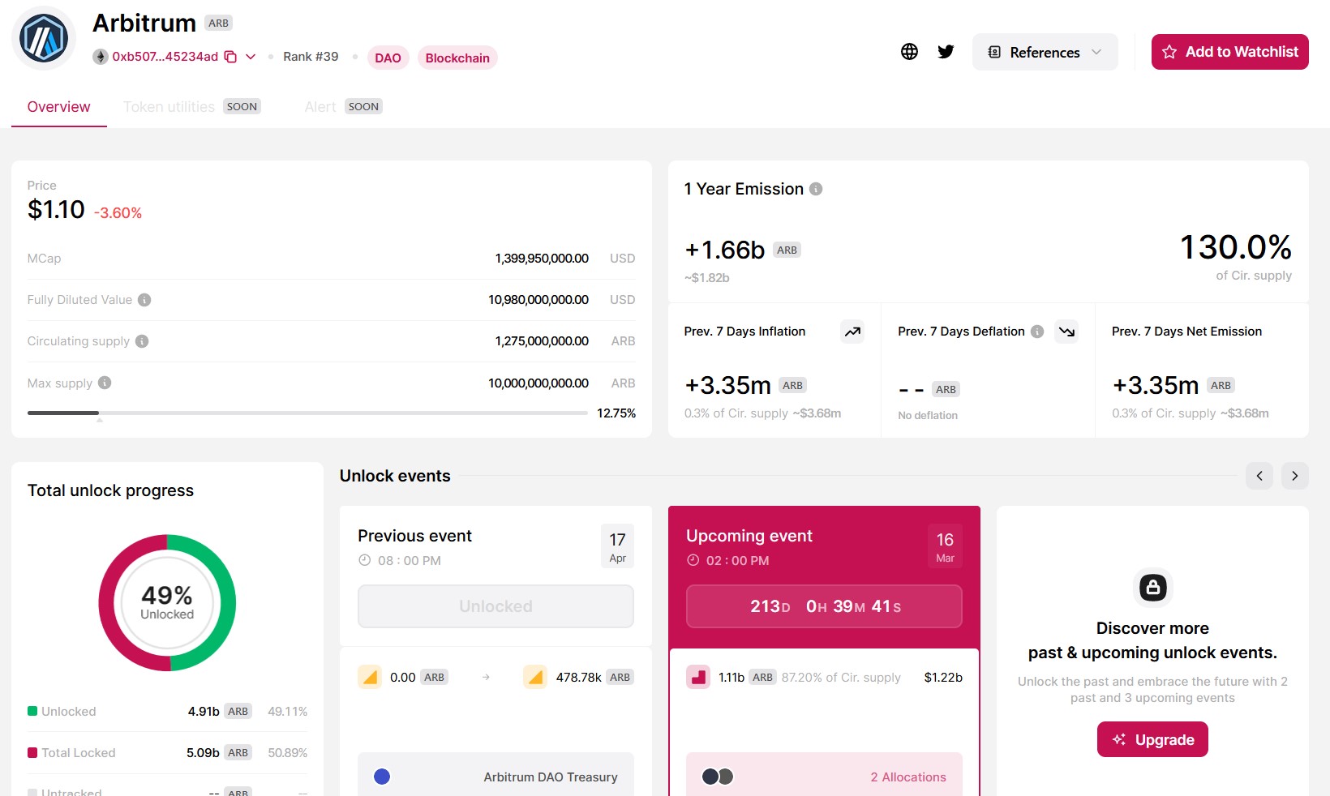Click the +1.66b emission value

(x=725, y=250)
